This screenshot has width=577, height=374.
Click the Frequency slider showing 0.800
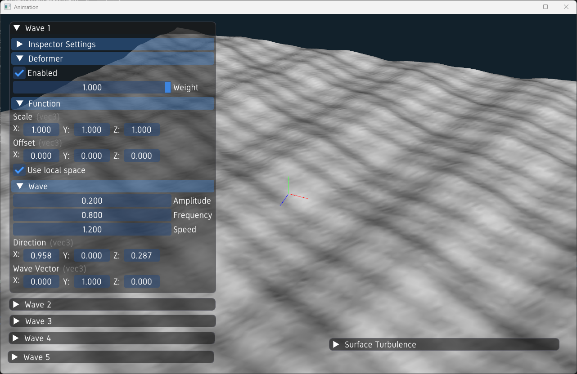[x=92, y=215]
